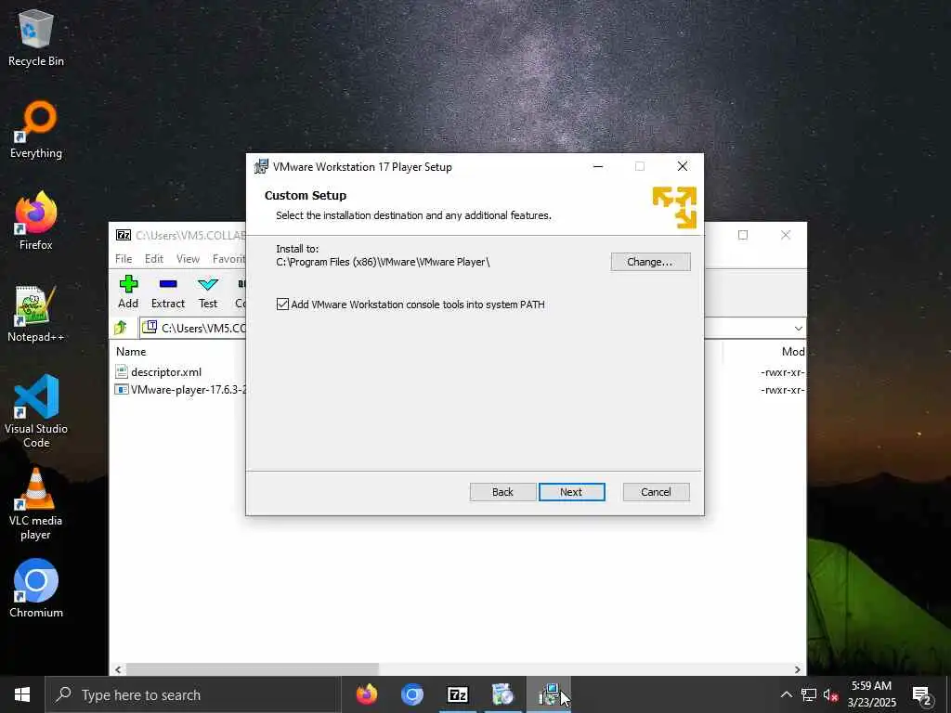The image size is (951, 713).
Task: Open the Favorites menu in 7-Zip
Action: pos(228,259)
